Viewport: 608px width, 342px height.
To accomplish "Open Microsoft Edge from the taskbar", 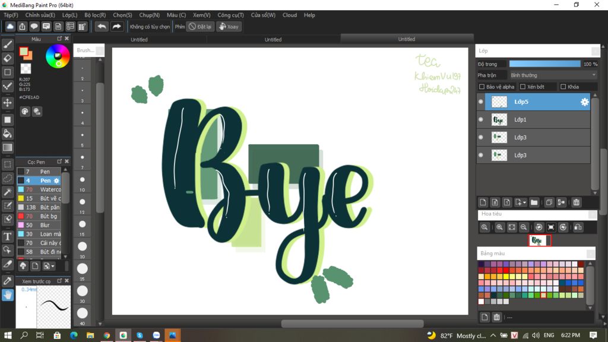I will tap(74, 335).
